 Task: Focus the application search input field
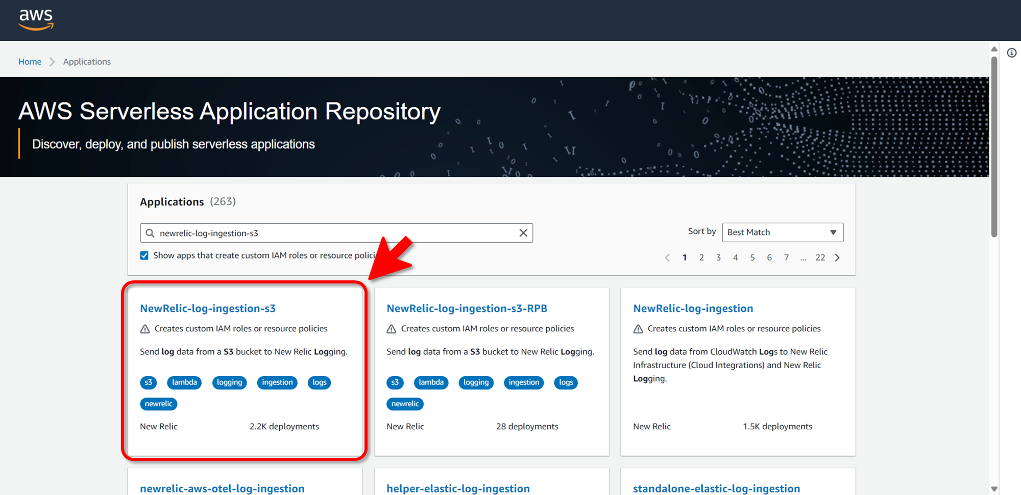tap(336, 233)
